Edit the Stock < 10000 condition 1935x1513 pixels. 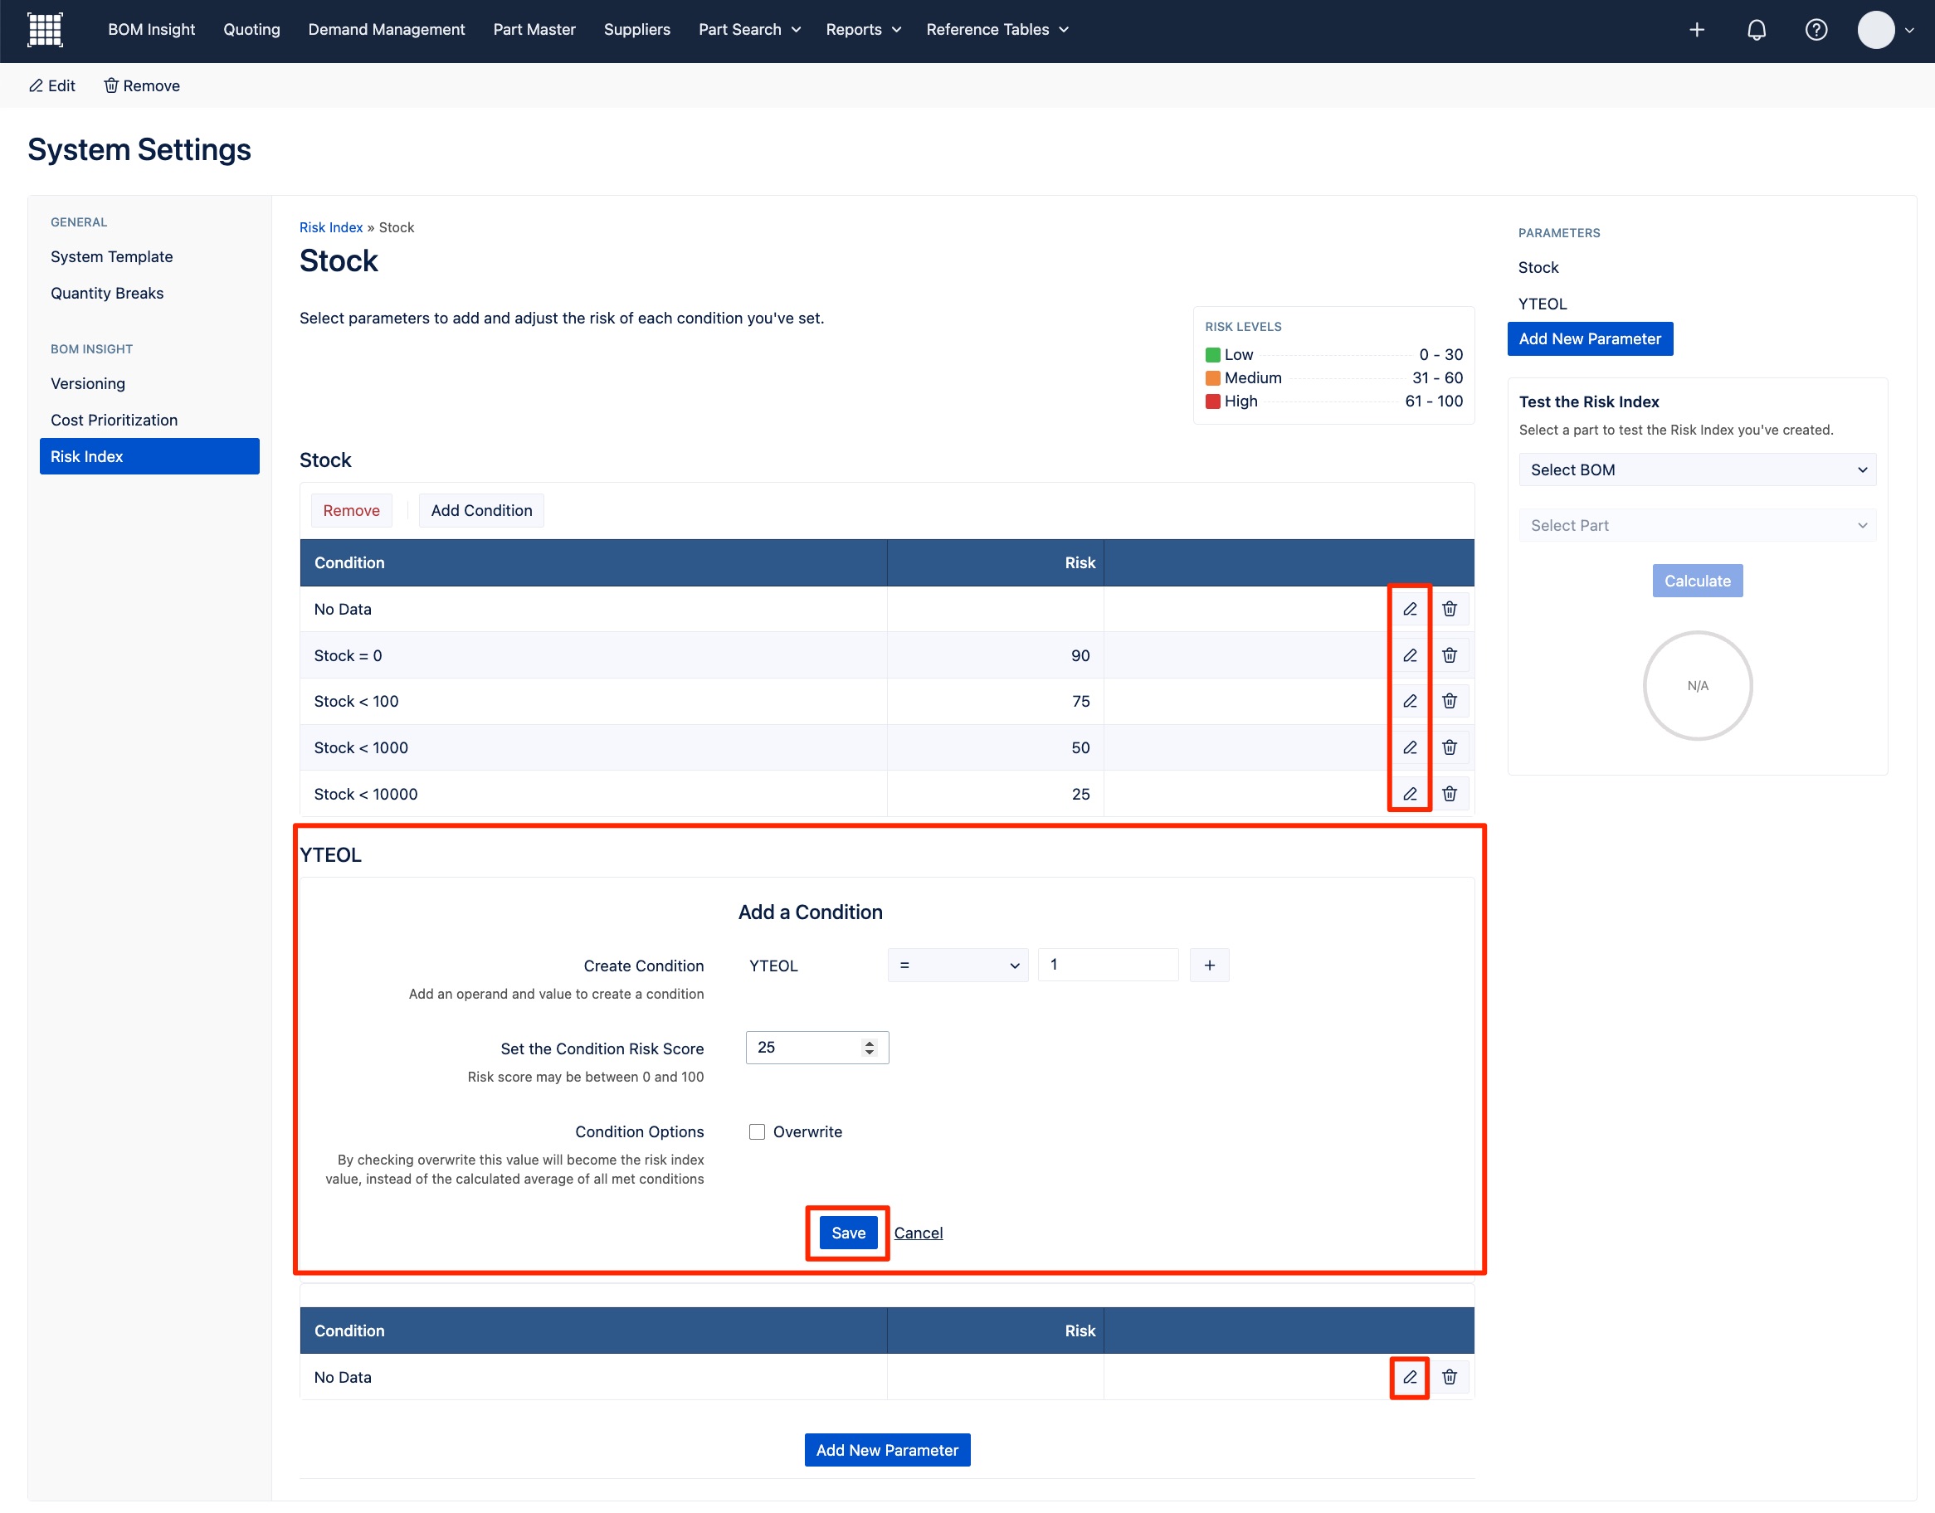[1410, 794]
